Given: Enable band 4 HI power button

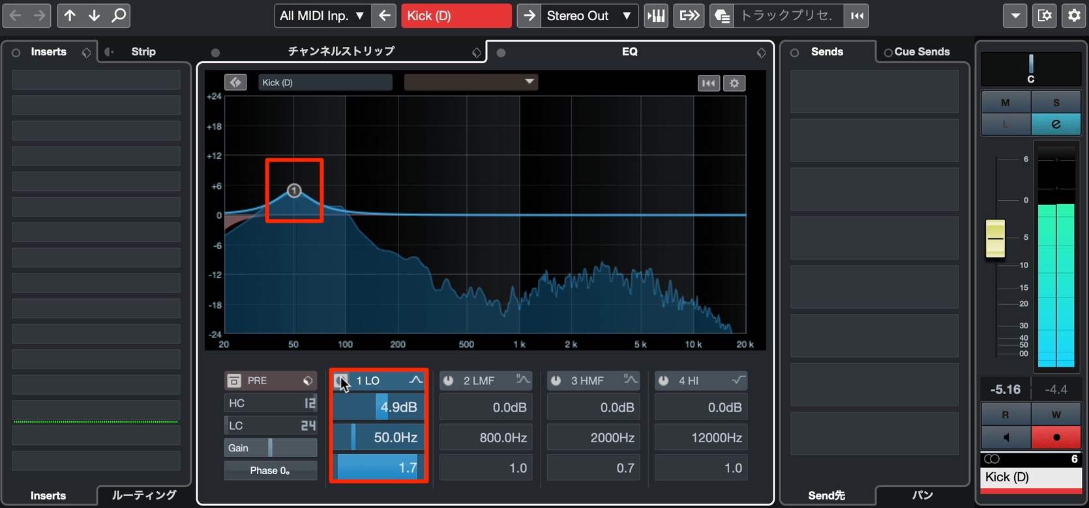Looking at the screenshot, I should tap(664, 380).
